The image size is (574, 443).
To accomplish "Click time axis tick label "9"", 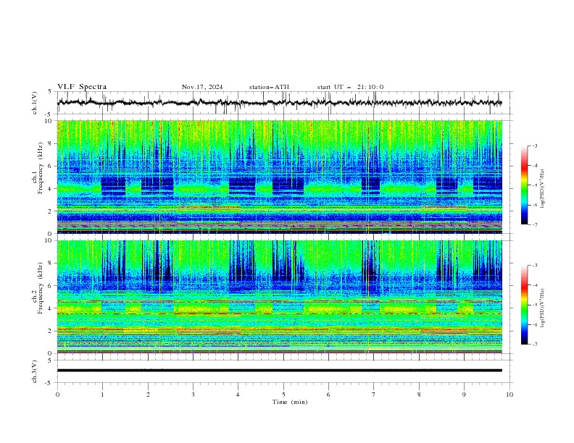I will (464, 395).
